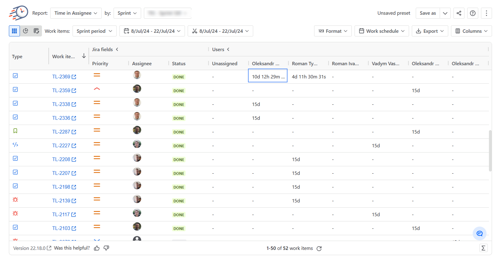Image resolution: width=496 pixels, height=256 pixels.
Task: Select the grid table view icon
Action: (x=14, y=31)
